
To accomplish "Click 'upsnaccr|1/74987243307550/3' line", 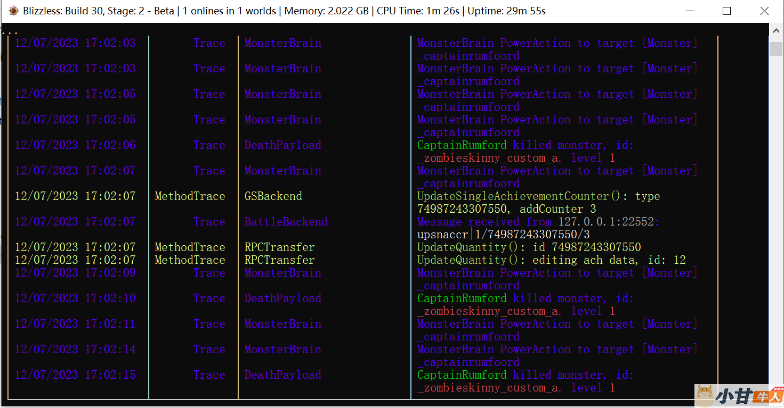I will click(503, 234).
